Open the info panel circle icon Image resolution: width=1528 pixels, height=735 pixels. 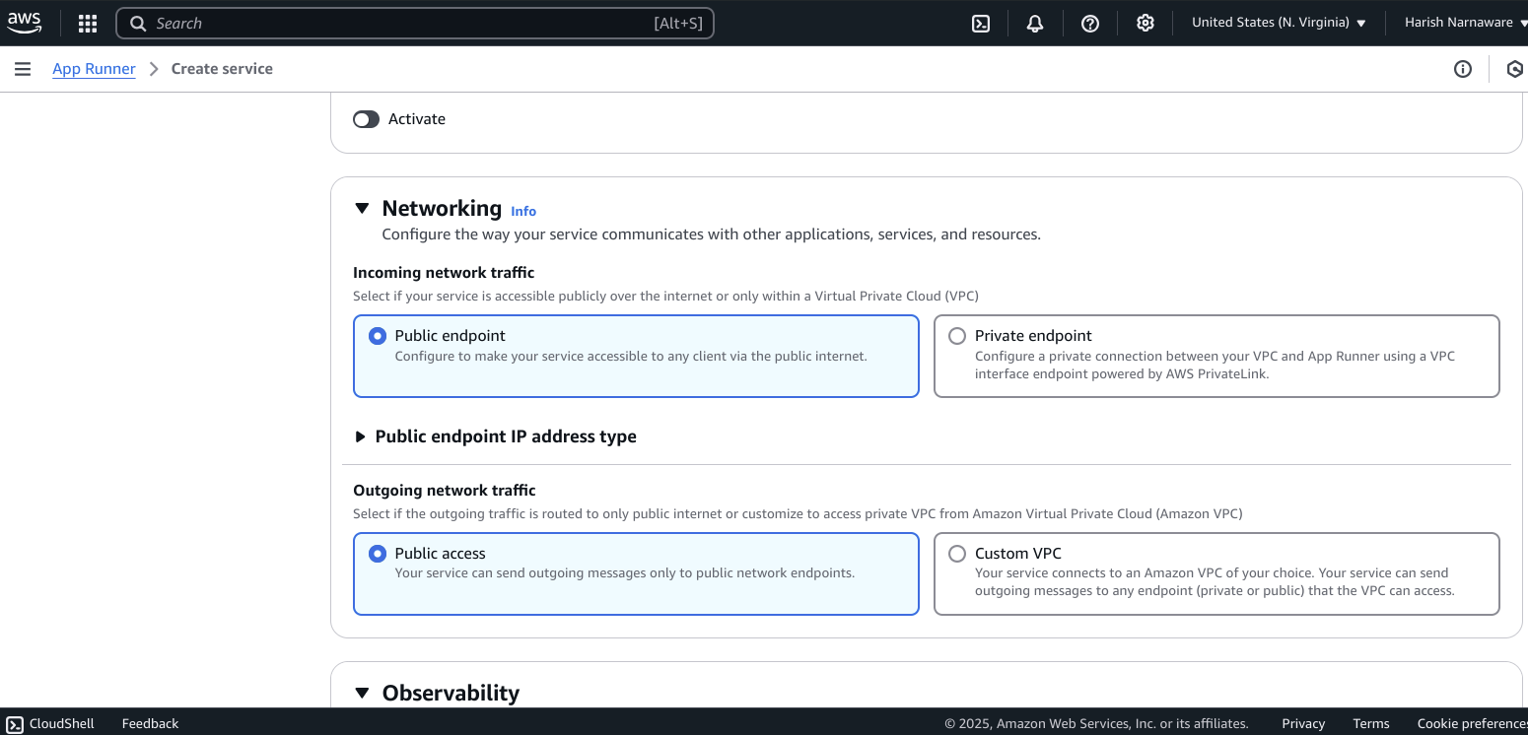coord(1463,69)
